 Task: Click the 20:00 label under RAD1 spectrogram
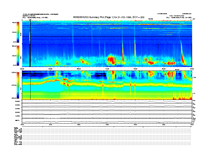[x=164, y=69]
